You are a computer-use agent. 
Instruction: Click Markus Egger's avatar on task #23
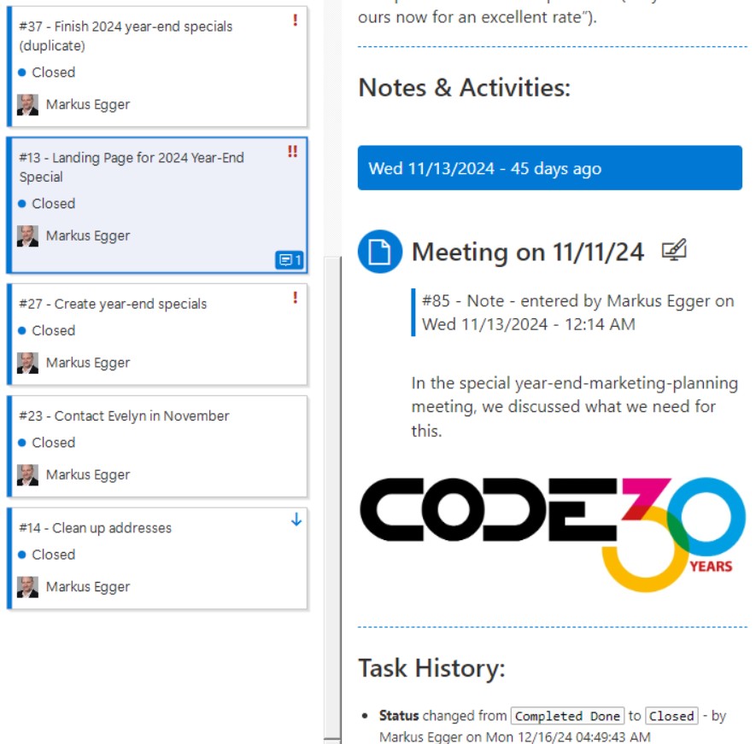tap(27, 474)
